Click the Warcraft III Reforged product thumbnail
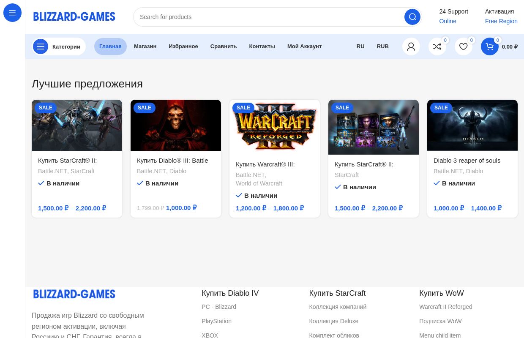The image size is (524, 338). 275,127
